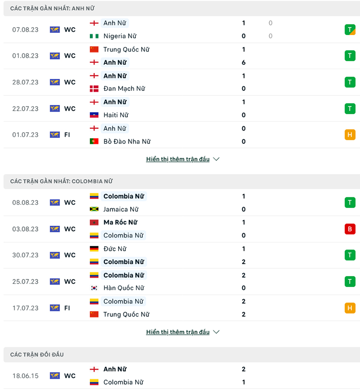Screen dimensions: 360x392
Task: Click FI competition icon for 17.07.23
Action: coord(55,308)
